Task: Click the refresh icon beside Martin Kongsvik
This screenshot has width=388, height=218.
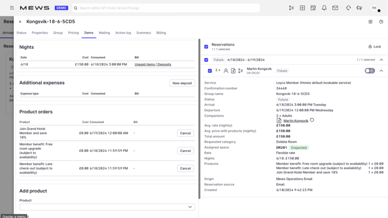Action: (x=312, y=120)
